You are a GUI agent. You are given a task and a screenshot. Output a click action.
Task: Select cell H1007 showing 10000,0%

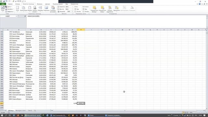pyautogui.click(x=81, y=103)
